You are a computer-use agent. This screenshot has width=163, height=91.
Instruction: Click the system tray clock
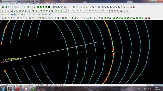(157, 89)
